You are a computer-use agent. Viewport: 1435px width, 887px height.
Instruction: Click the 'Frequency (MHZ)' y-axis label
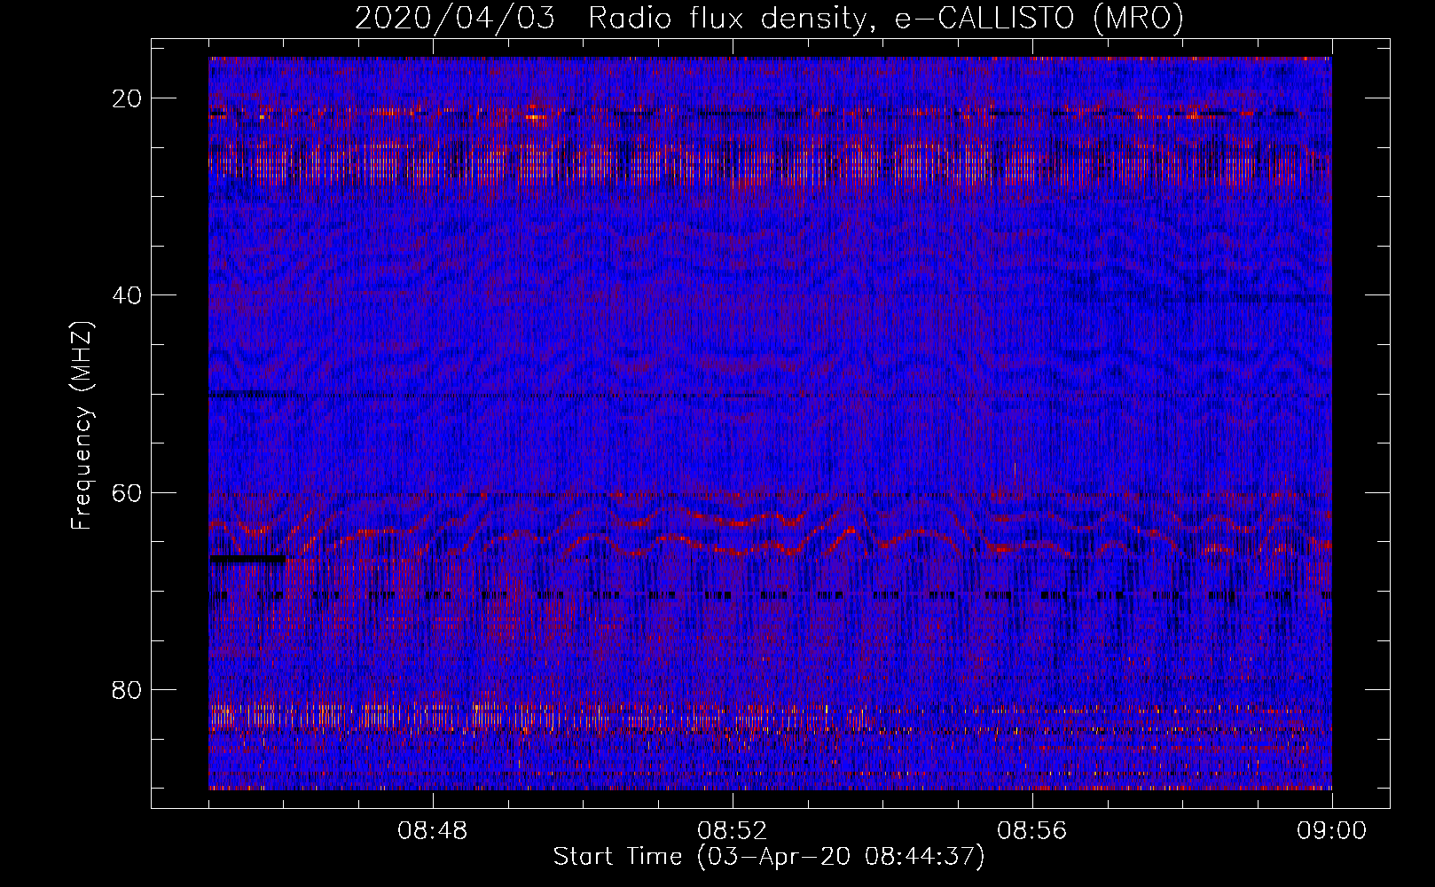(x=82, y=425)
